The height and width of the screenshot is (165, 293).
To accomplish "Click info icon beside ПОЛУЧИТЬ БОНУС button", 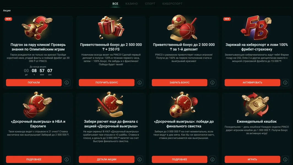I will [139, 82].
